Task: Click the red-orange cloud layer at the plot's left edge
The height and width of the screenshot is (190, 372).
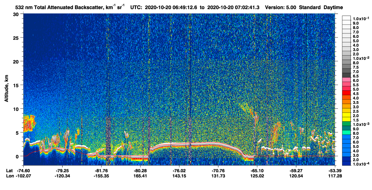Action: point(29,123)
